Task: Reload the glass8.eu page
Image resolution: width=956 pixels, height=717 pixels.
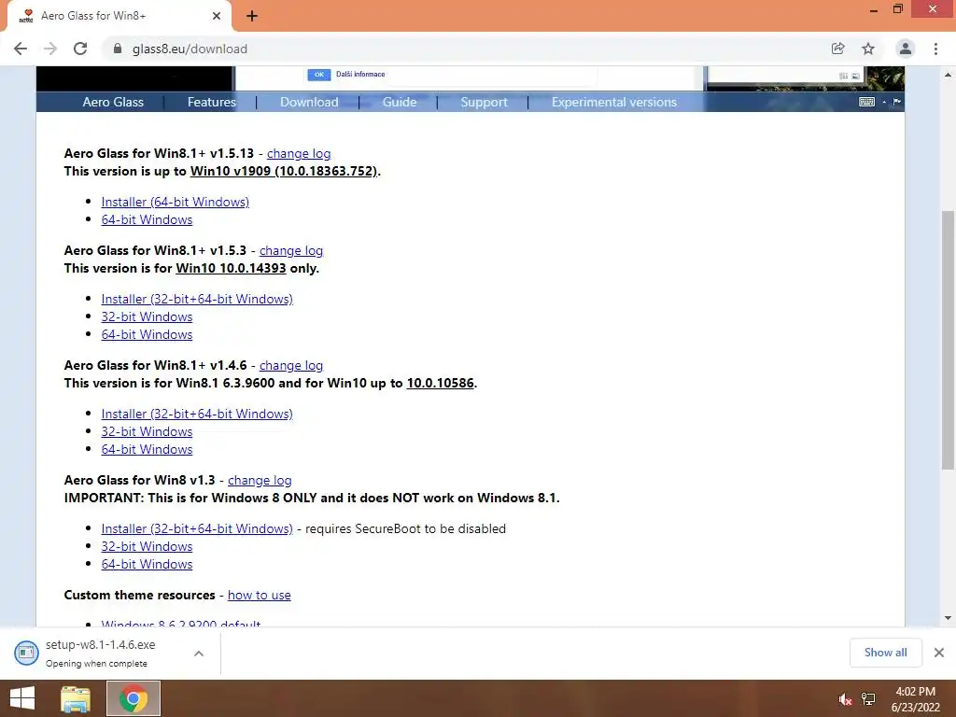Action: (80, 49)
